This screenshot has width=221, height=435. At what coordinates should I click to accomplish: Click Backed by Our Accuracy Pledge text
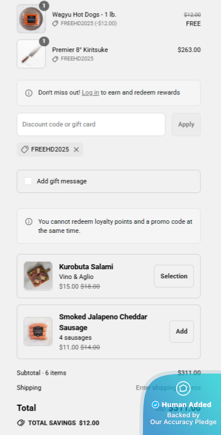(x=183, y=418)
